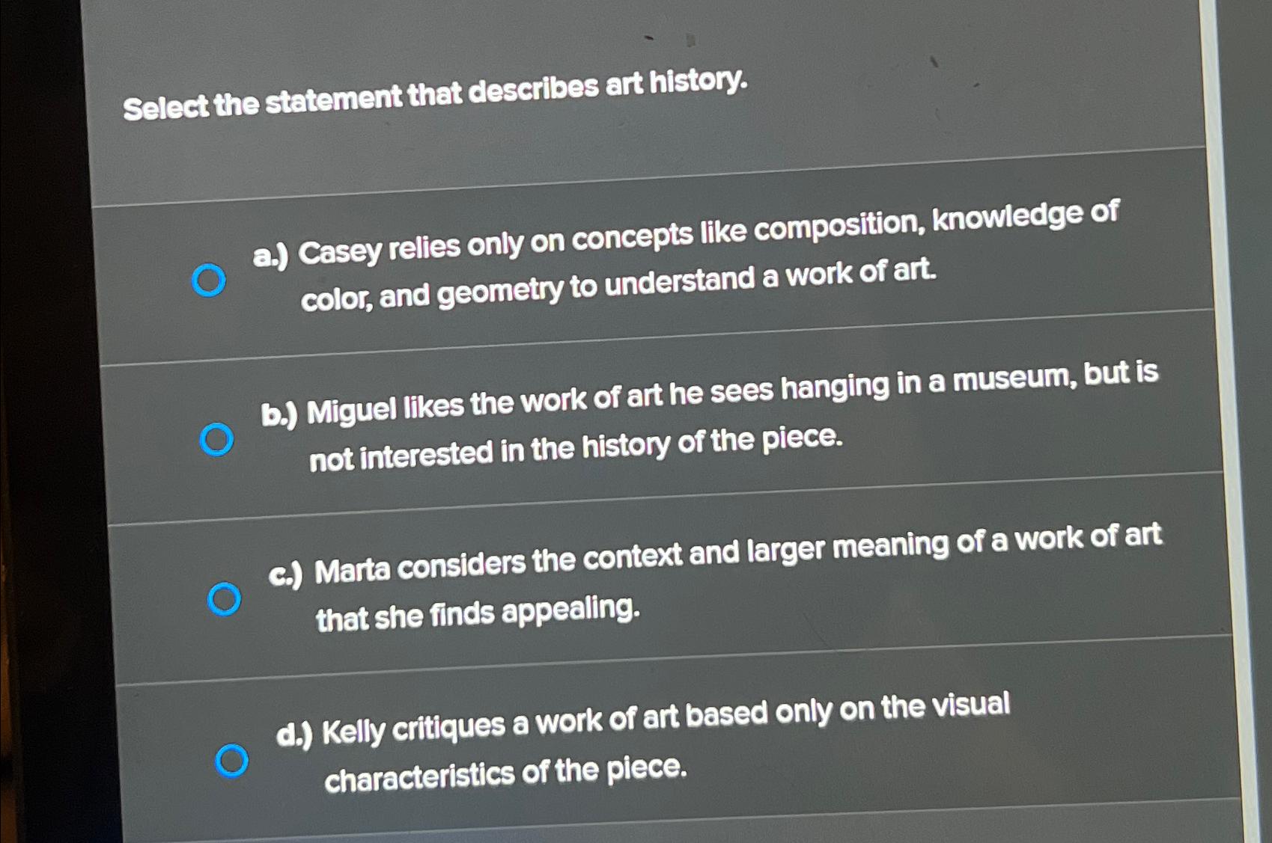Select radio button for option b
Image resolution: width=1272 pixels, height=843 pixels.
(x=217, y=438)
